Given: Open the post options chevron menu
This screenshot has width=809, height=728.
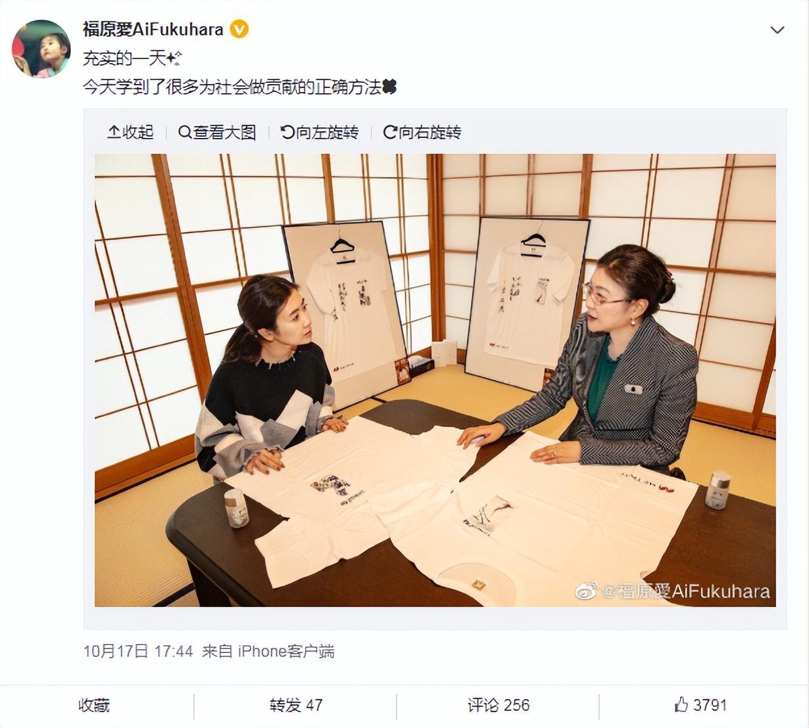Looking at the screenshot, I should coord(777,30).
